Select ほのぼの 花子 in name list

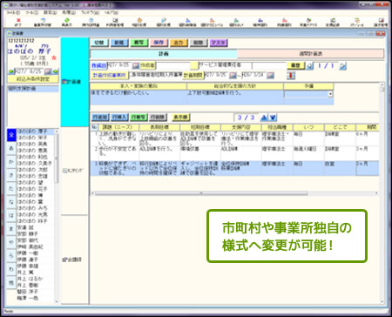(x=35, y=189)
